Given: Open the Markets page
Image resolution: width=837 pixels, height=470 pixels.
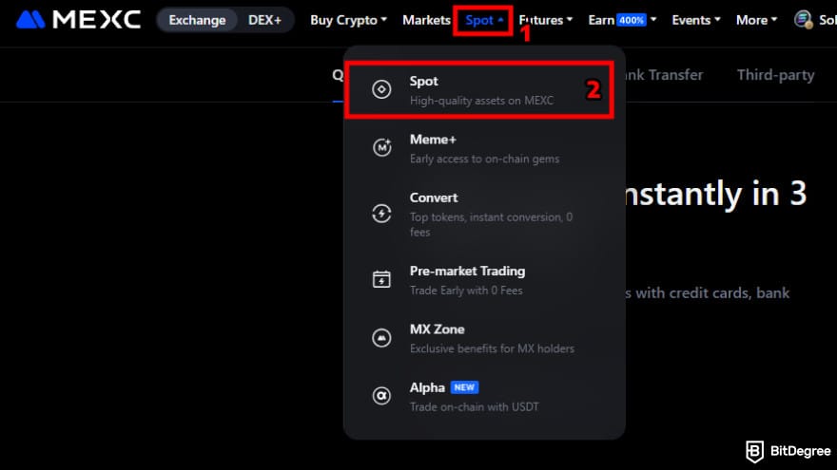Looking at the screenshot, I should [426, 20].
